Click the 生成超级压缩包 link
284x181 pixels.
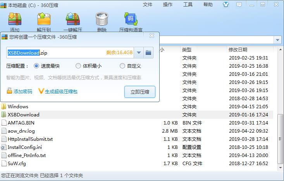61,92
